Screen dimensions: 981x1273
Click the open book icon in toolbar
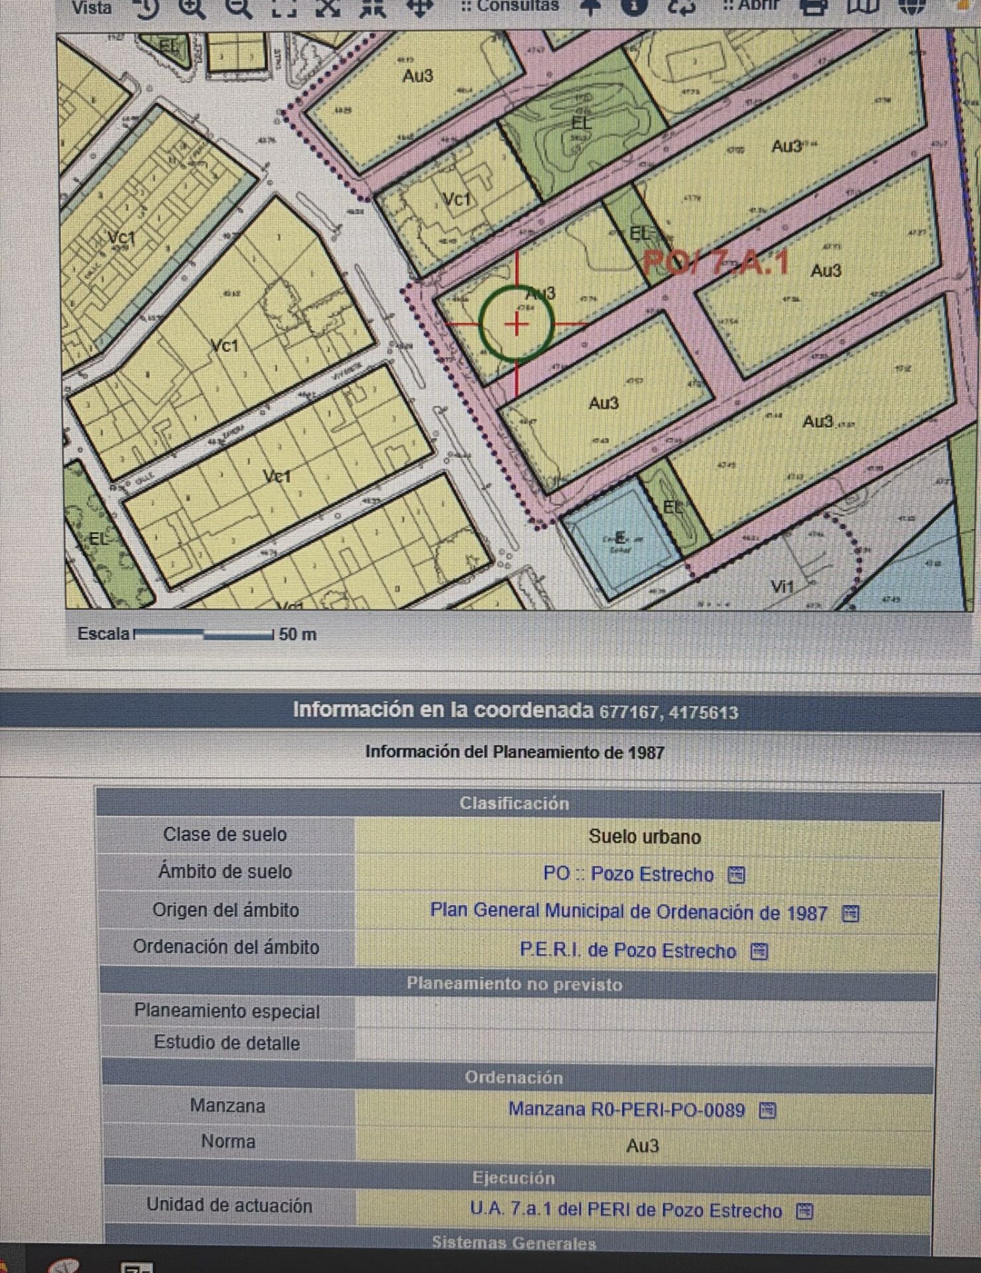tap(862, 7)
